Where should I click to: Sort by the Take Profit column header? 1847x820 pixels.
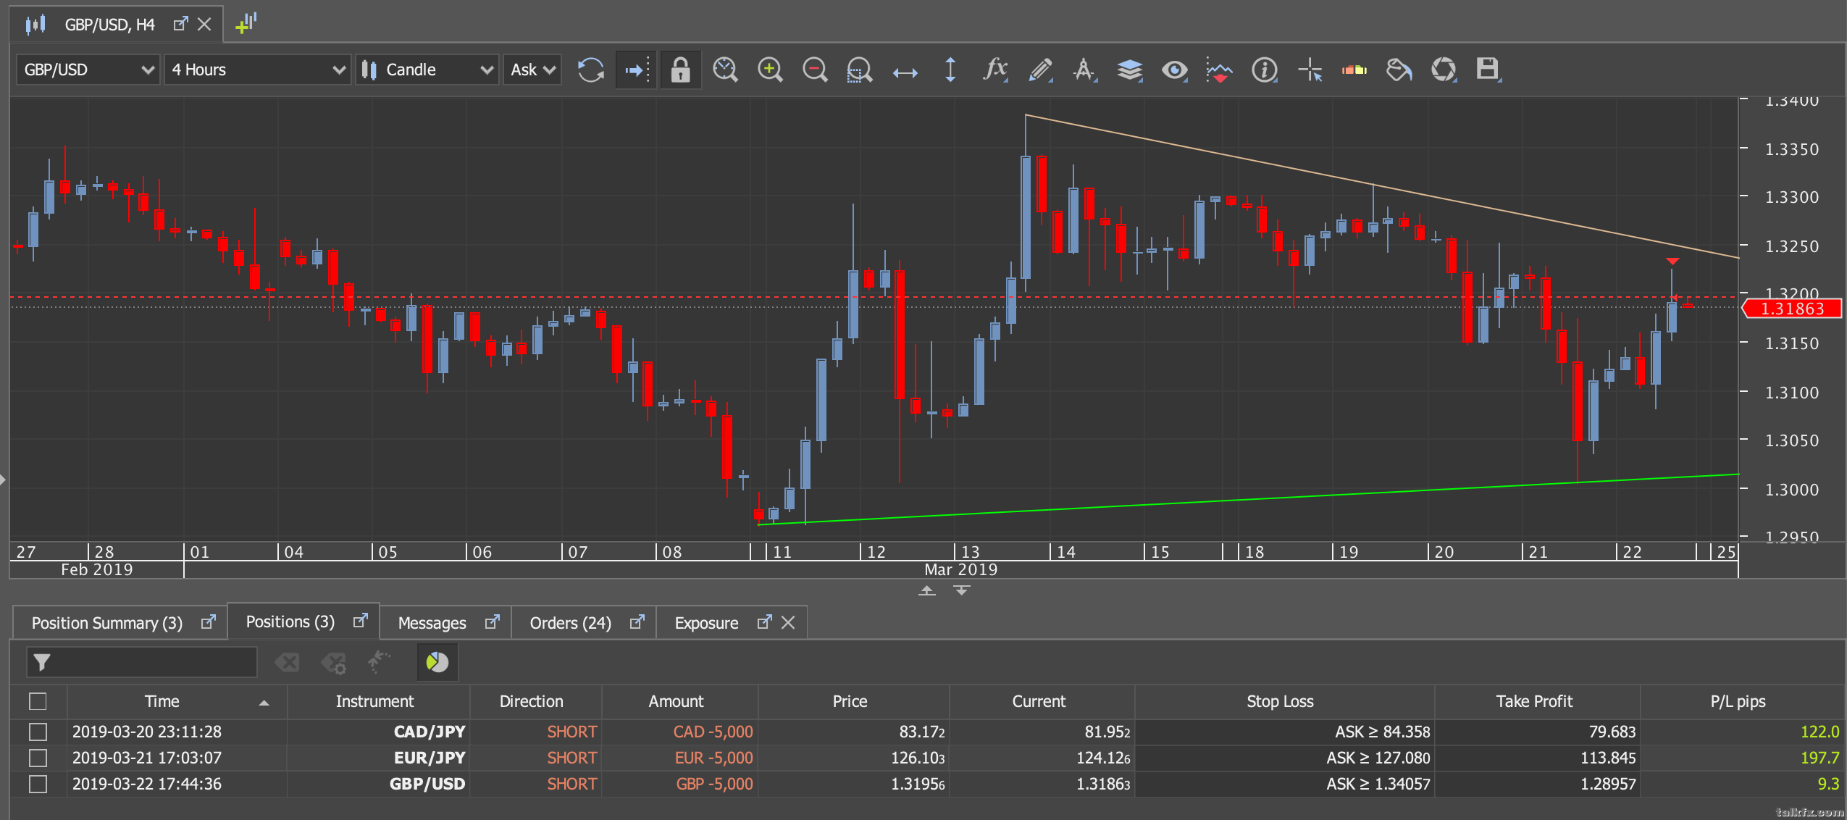point(1537,701)
